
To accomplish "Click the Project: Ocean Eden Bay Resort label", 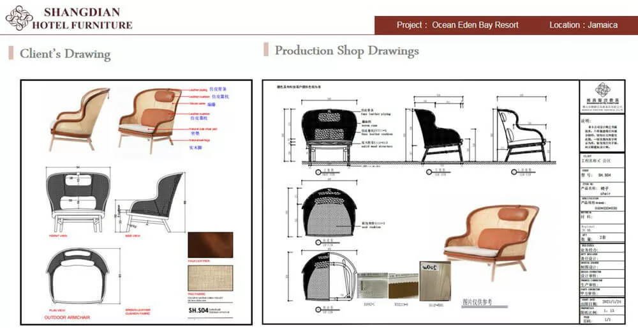I will pyautogui.click(x=457, y=25).
